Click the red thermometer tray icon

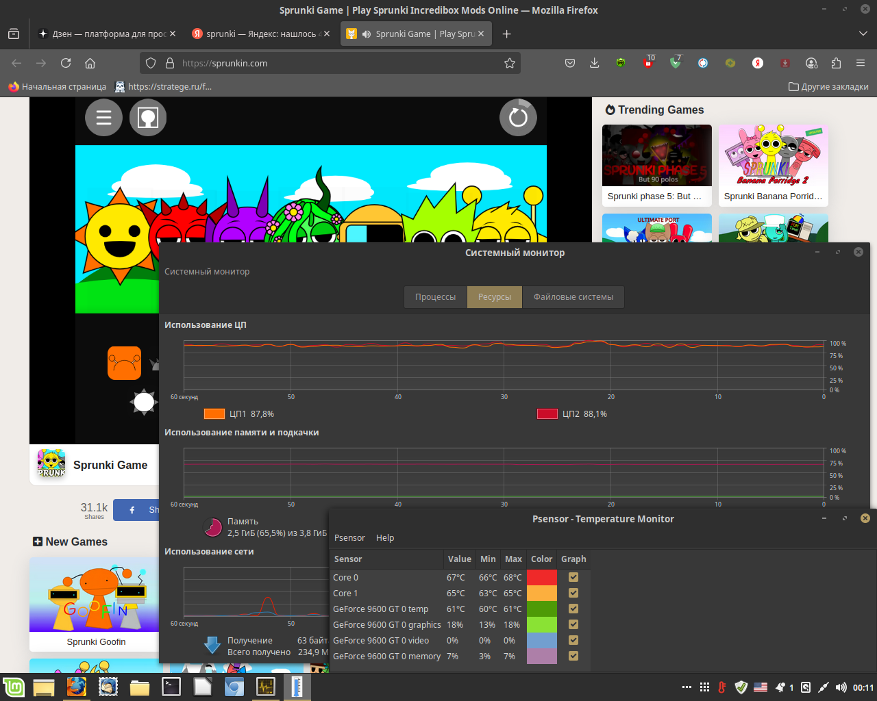[x=722, y=687]
